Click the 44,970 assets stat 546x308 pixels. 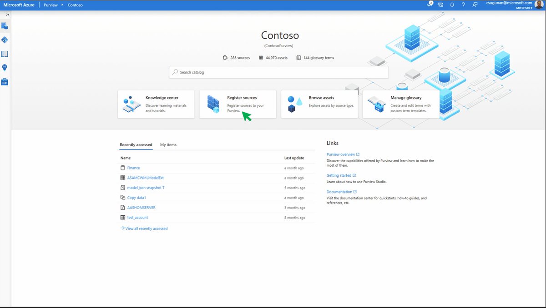(273, 58)
